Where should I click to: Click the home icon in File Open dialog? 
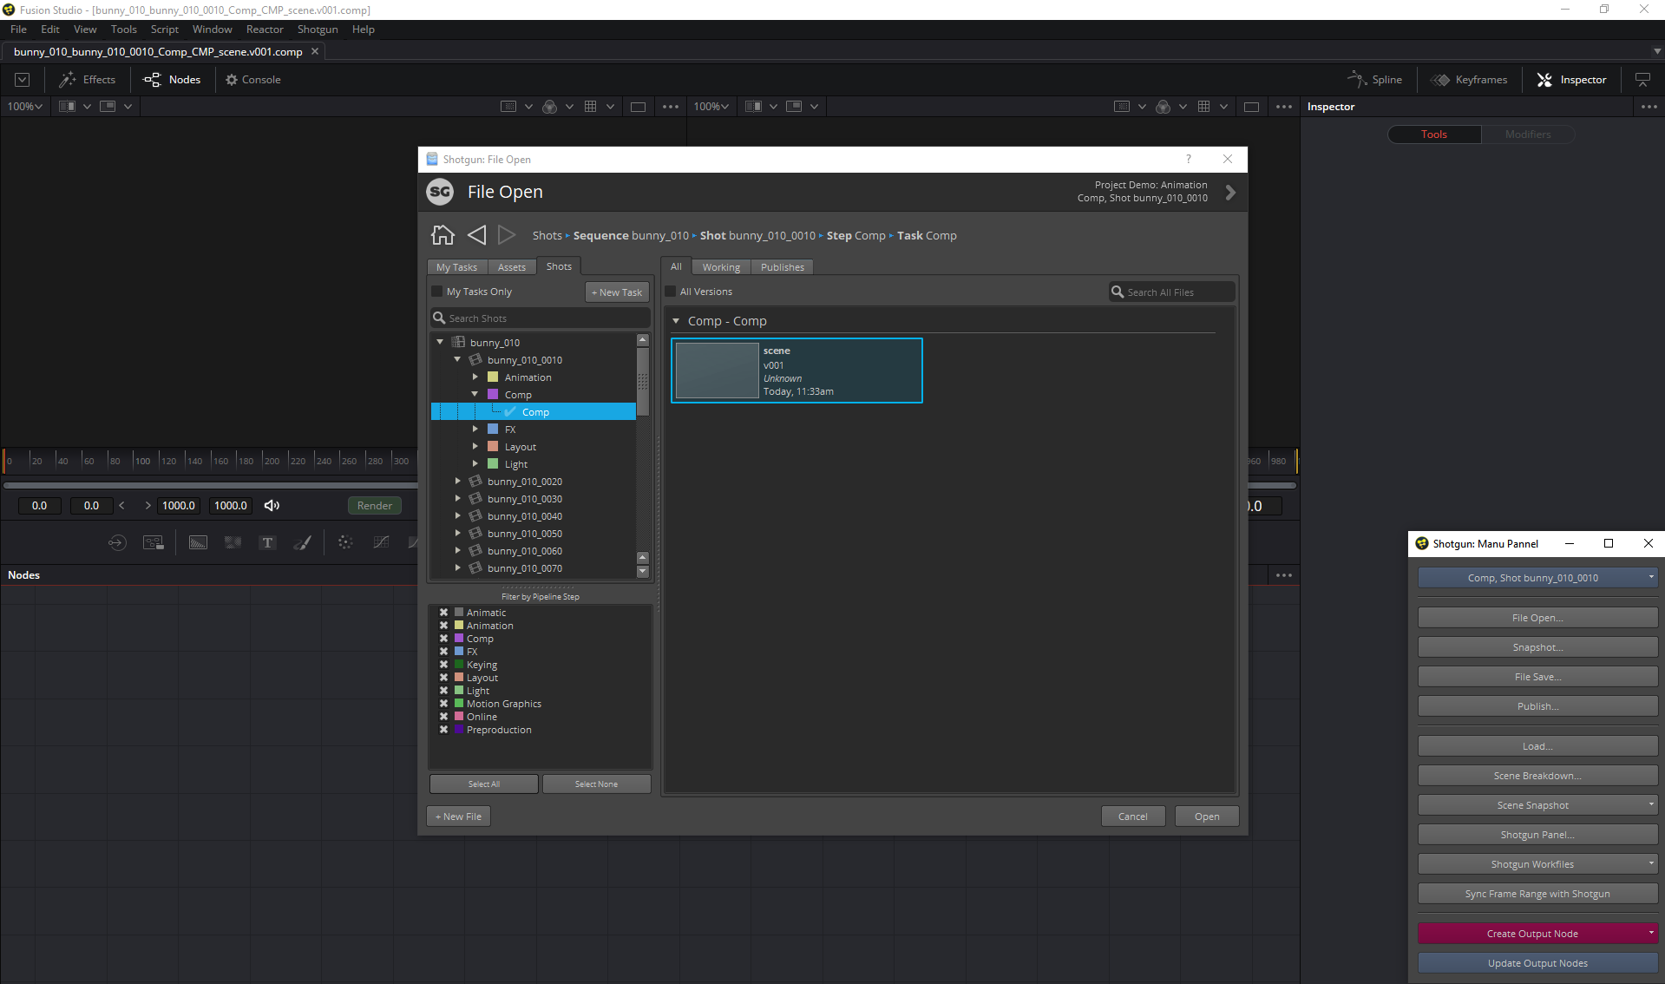coord(442,235)
